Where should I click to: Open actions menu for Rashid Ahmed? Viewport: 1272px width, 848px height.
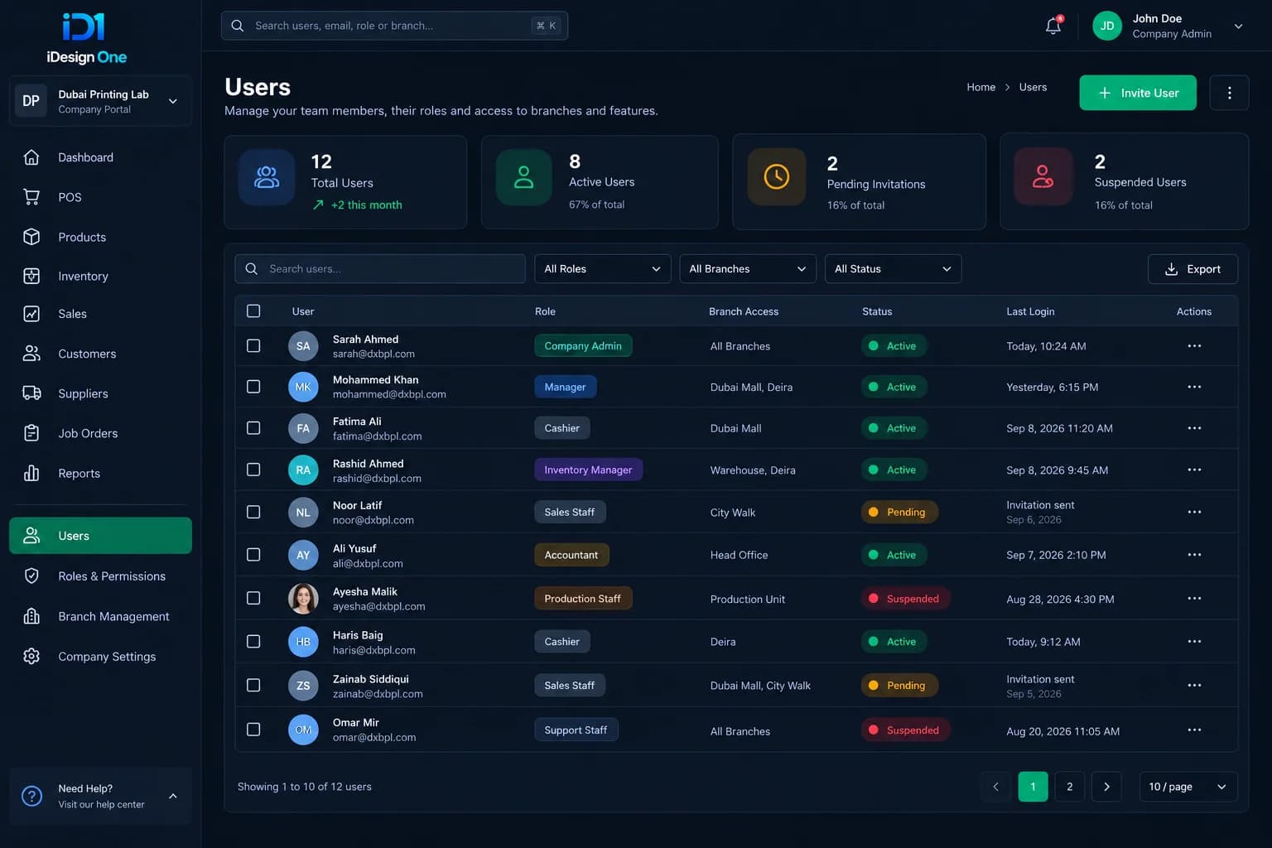point(1194,470)
